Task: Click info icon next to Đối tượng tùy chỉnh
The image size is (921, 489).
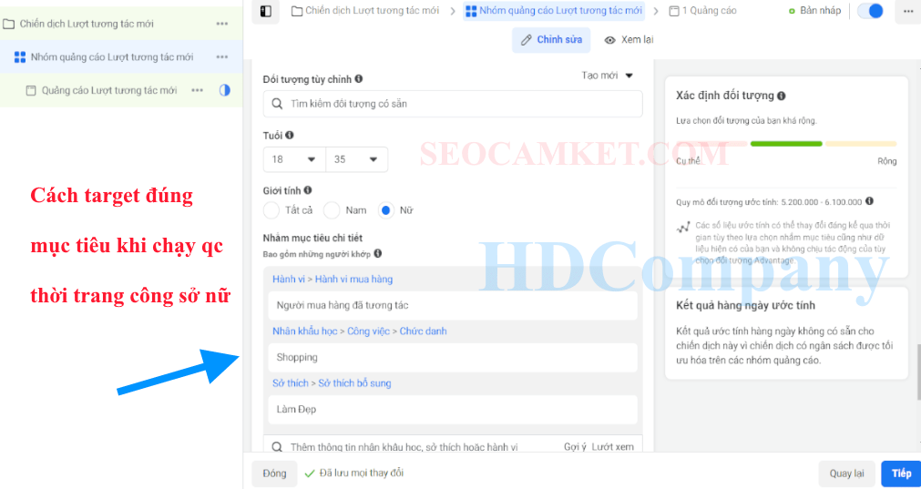Action: 358,78
